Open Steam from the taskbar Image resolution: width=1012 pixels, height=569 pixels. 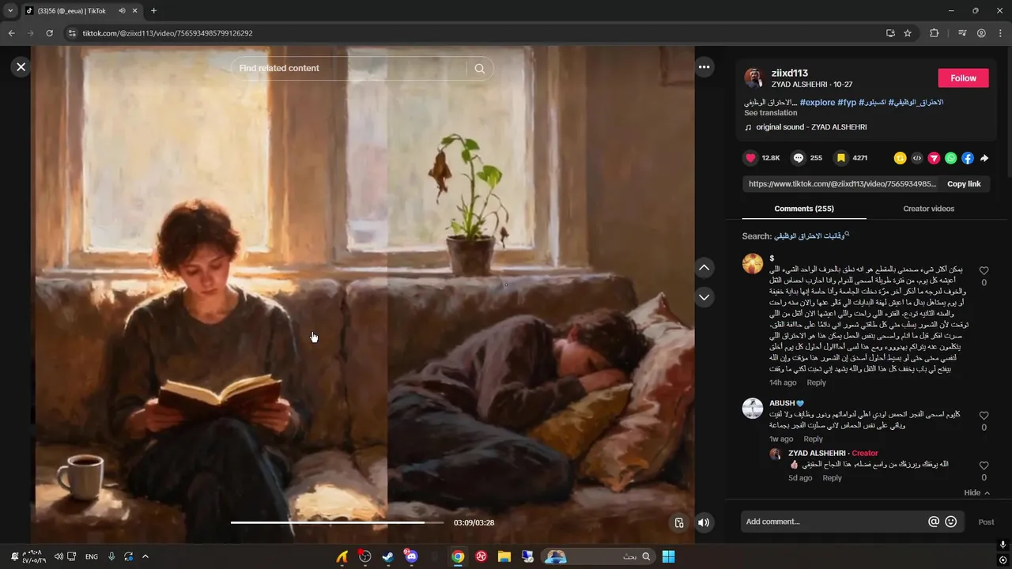tap(387, 556)
